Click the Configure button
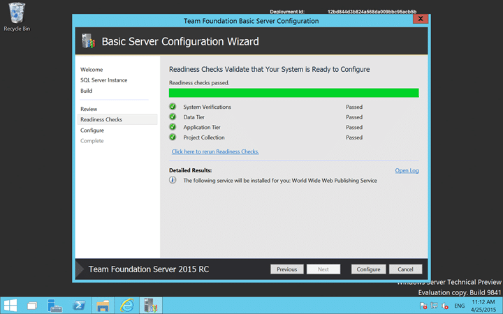 click(x=368, y=269)
